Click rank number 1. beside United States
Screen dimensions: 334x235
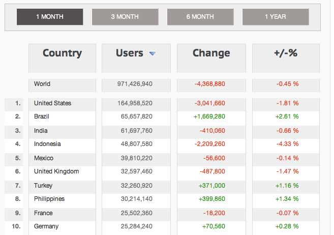point(18,103)
